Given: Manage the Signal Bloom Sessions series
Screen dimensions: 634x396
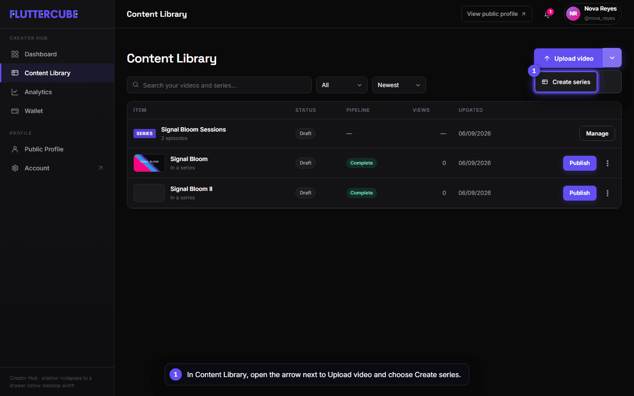Looking at the screenshot, I should pos(597,133).
